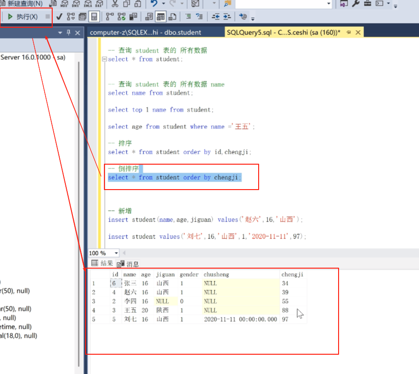Open Properties via the wrench icon
This screenshot has height=374, width=419.
pos(356,3)
